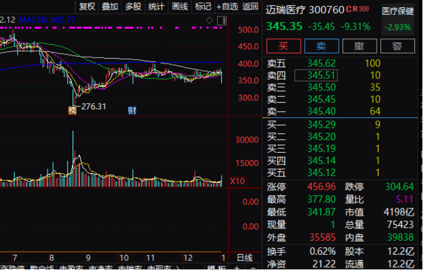Image resolution: width=423 pixels, height=270 pixels.
Task: Click the red 买 buy button
Action: click(x=284, y=46)
